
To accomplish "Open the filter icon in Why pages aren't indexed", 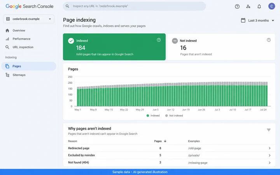I will [x=269, y=130].
